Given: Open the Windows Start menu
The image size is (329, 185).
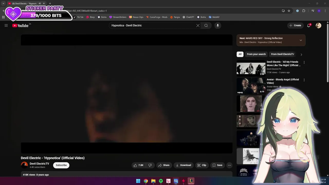Looking at the screenshot, I should [138, 181].
